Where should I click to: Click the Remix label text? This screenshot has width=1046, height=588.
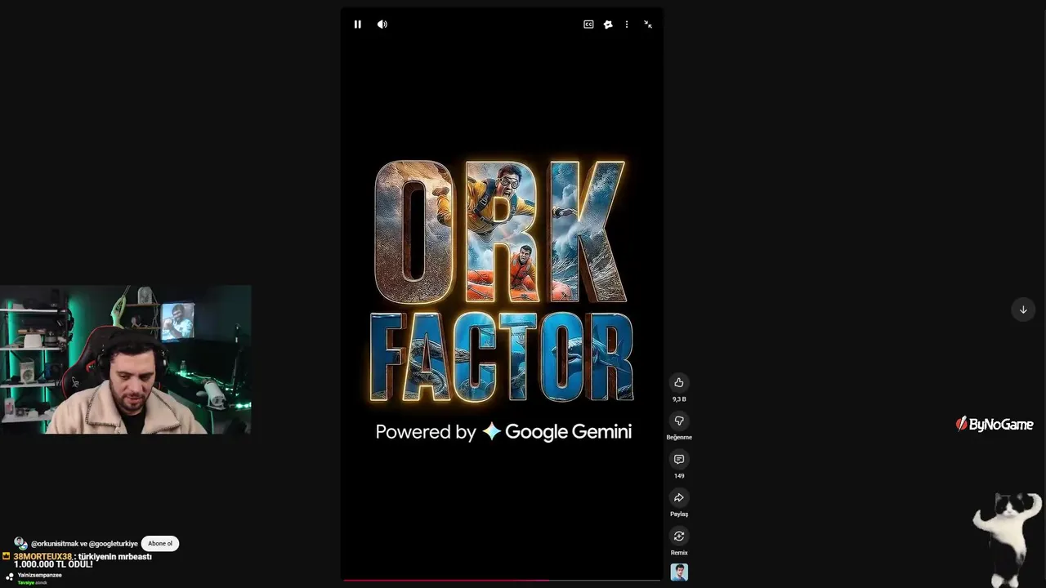[x=679, y=553]
